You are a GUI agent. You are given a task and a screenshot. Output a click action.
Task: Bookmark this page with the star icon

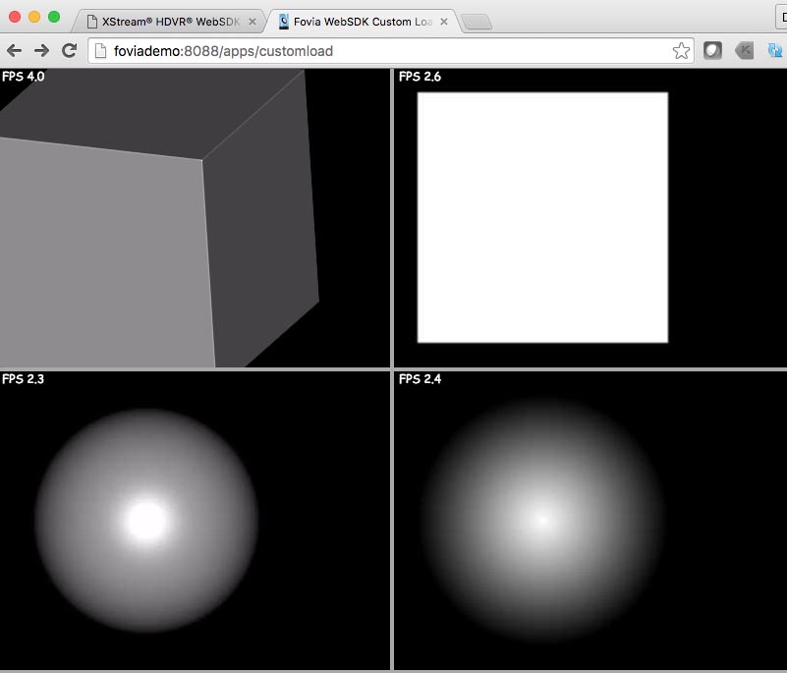[681, 51]
